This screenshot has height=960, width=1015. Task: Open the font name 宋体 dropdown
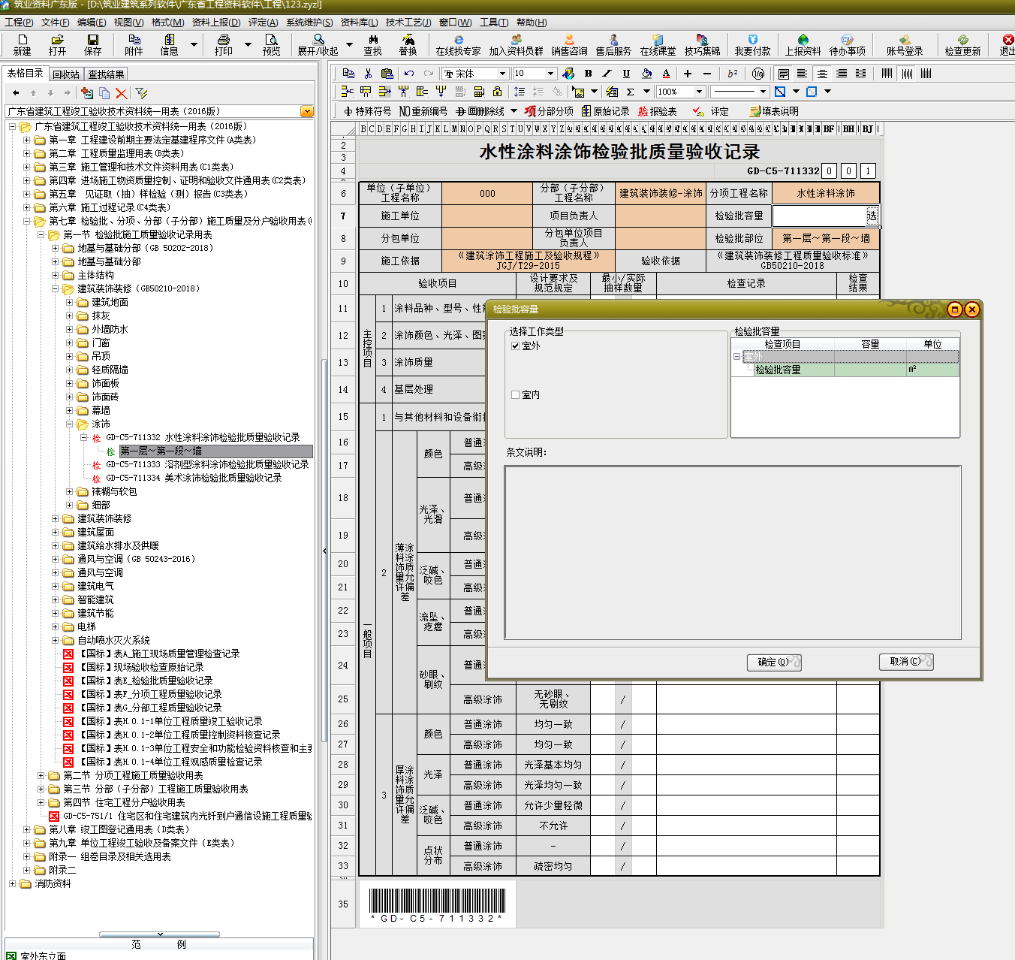click(x=502, y=74)
